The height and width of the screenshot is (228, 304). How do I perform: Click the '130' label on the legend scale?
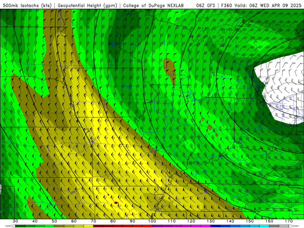click(211, 221)
